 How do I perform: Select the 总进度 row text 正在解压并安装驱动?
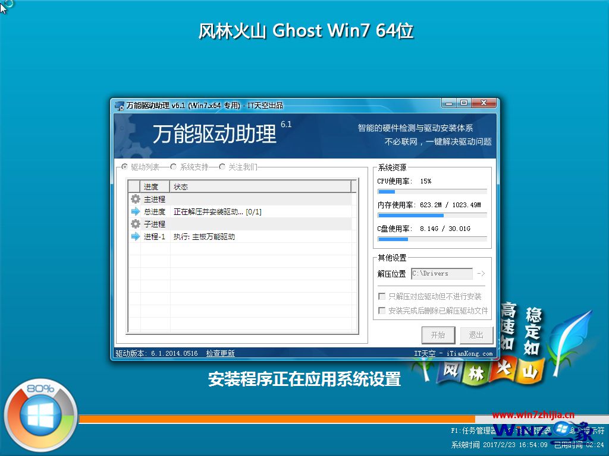tap(217, 212)
